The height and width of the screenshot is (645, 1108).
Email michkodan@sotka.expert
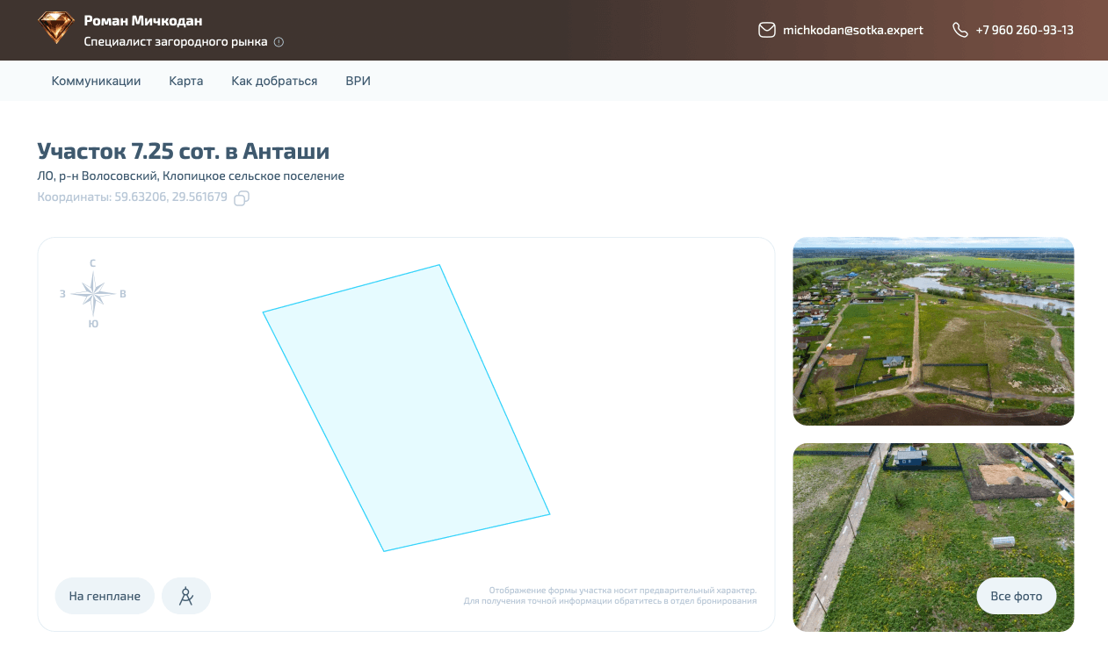pos(853,30)
